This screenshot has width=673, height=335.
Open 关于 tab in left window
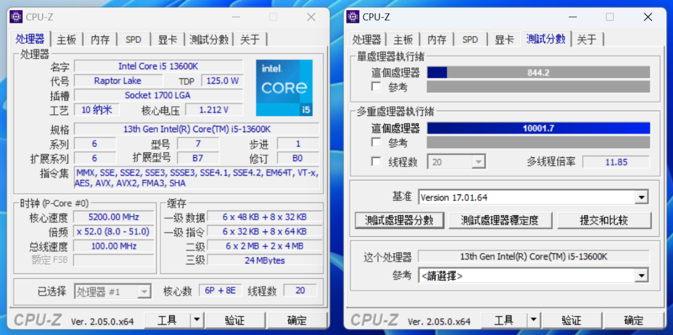(250, 39)
